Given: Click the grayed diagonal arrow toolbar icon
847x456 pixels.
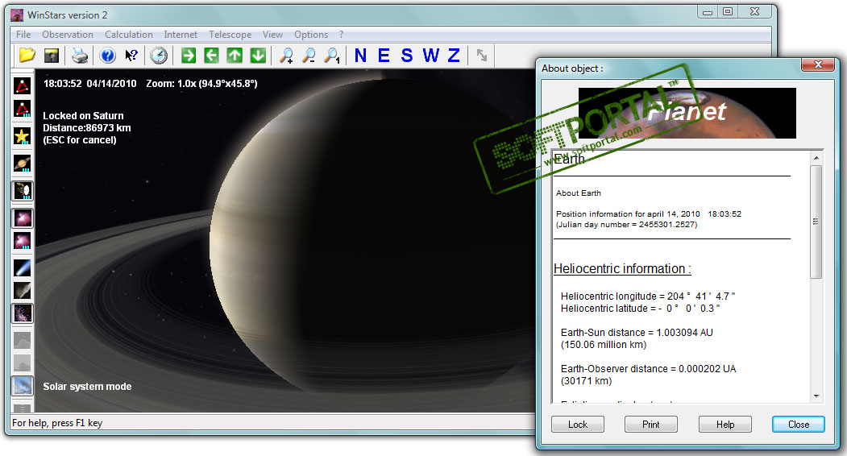Looking at the screenshot, I should coord(482,55).
